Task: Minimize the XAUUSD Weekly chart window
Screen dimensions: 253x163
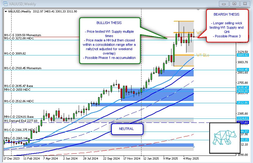Action: pyautogui.click(x=224, y=3)
